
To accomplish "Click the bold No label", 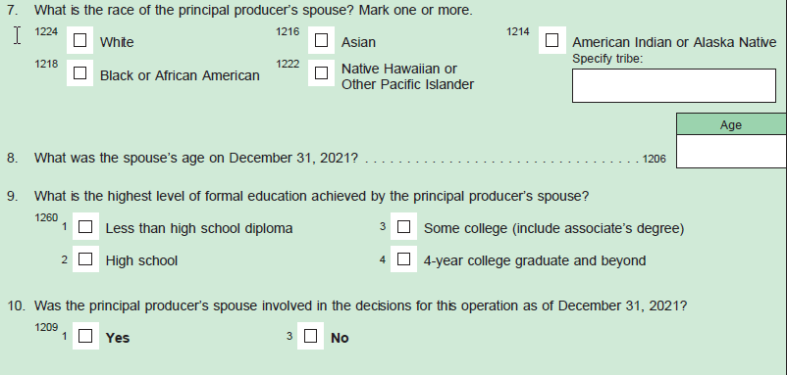I will click(x=340, y=338).
